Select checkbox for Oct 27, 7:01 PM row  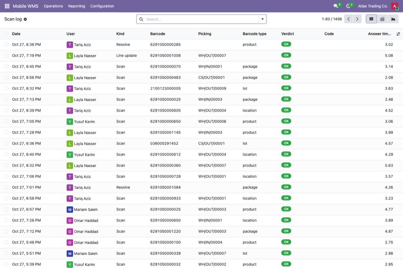coord(6,187)
